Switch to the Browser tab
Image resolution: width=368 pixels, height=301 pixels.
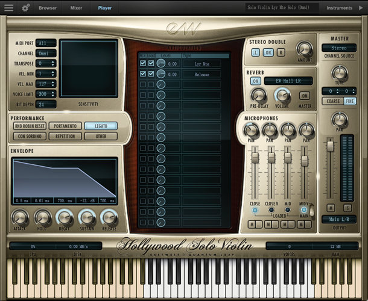[48, 8]
